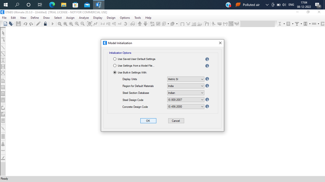Click the Zoom Out magnifier icon
Viewport: 325px width, 182px height.
pos(82,24)
